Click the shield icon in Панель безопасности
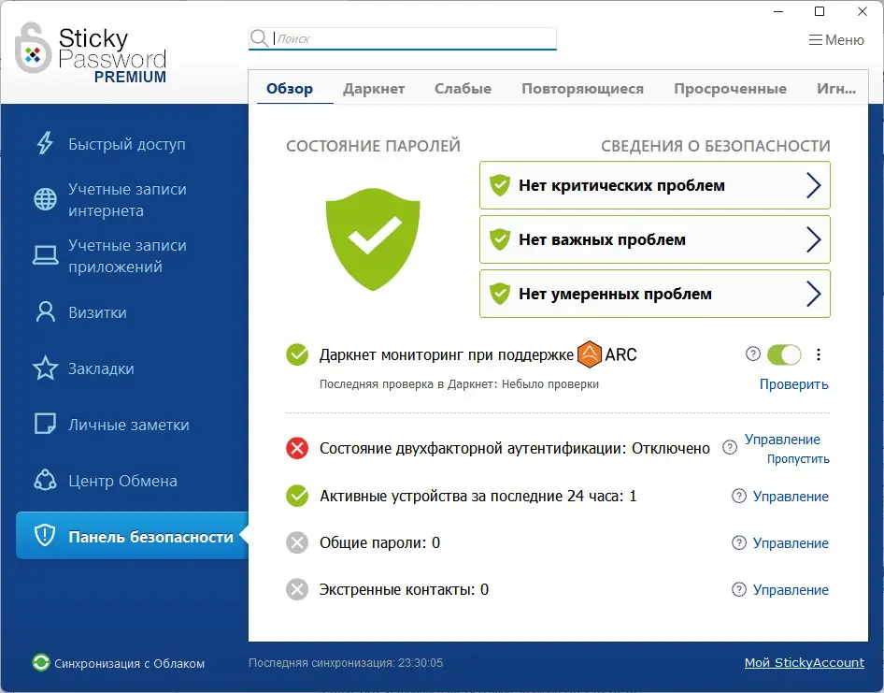Image resolution: width=884 pixels, height=693 pixels. pos(45,535)
